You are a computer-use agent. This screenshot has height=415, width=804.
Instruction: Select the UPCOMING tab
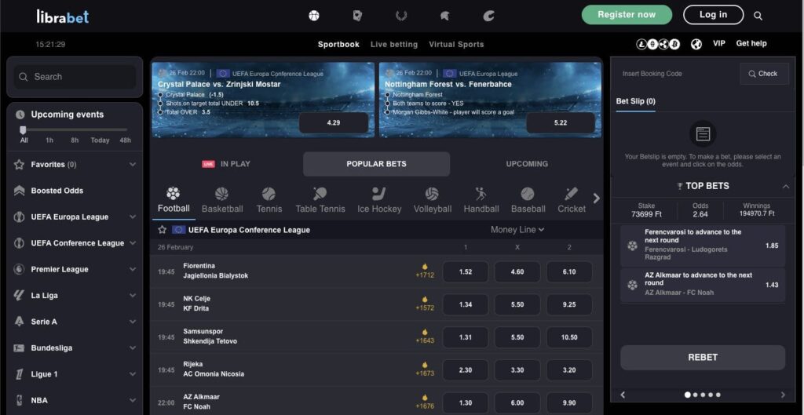pos(527,164)
